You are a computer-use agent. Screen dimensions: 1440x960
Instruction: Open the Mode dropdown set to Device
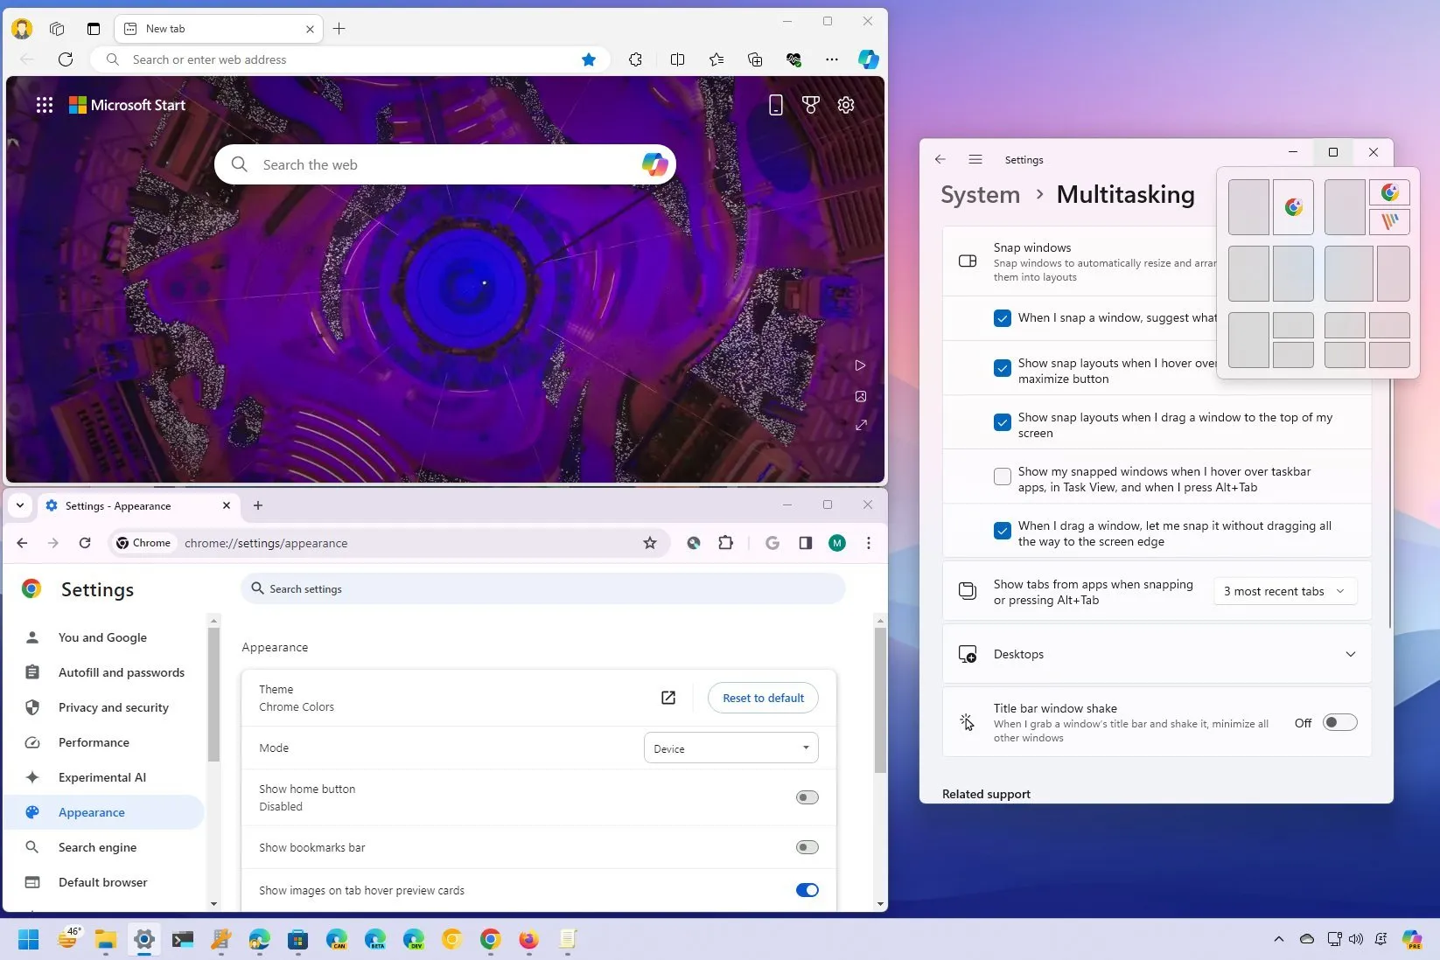[x=730, y=748]
